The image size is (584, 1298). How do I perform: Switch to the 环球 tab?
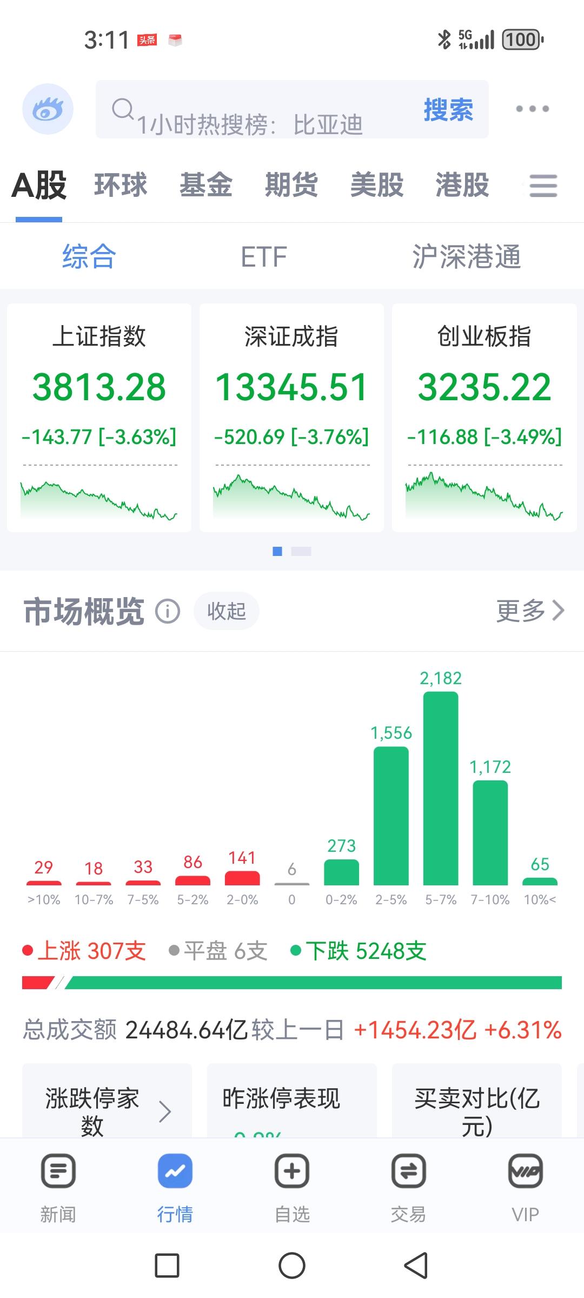click(121, 185)
